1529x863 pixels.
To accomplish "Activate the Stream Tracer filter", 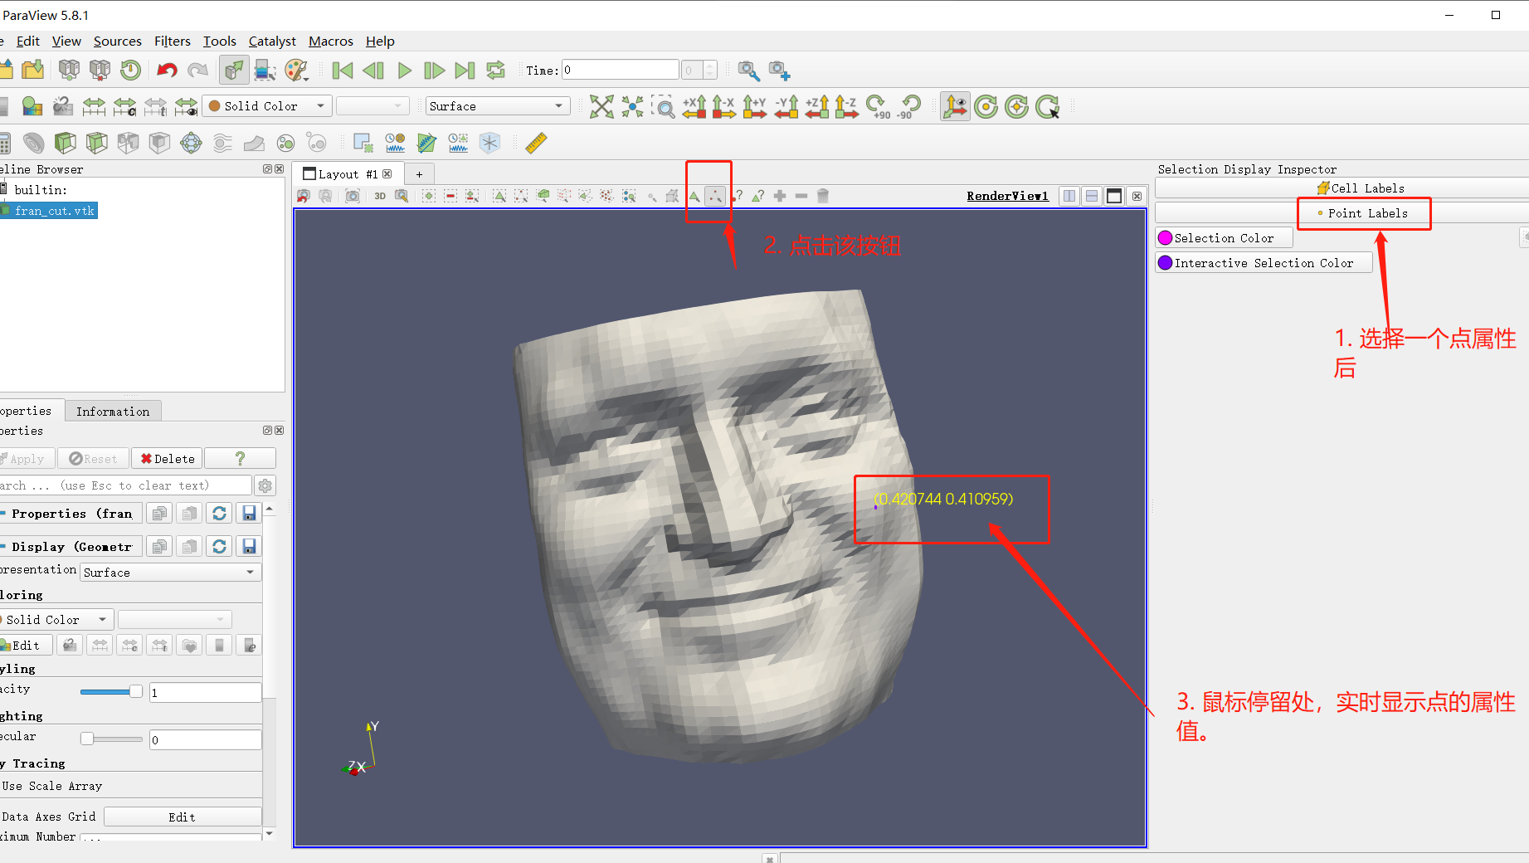I will coord(222,142).
